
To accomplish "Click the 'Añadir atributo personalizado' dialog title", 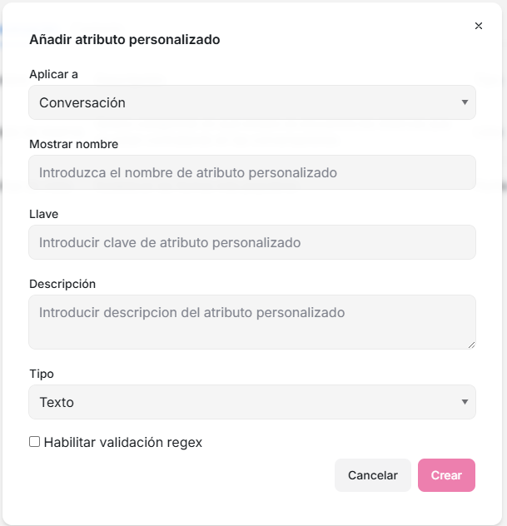I will point(124,39).
